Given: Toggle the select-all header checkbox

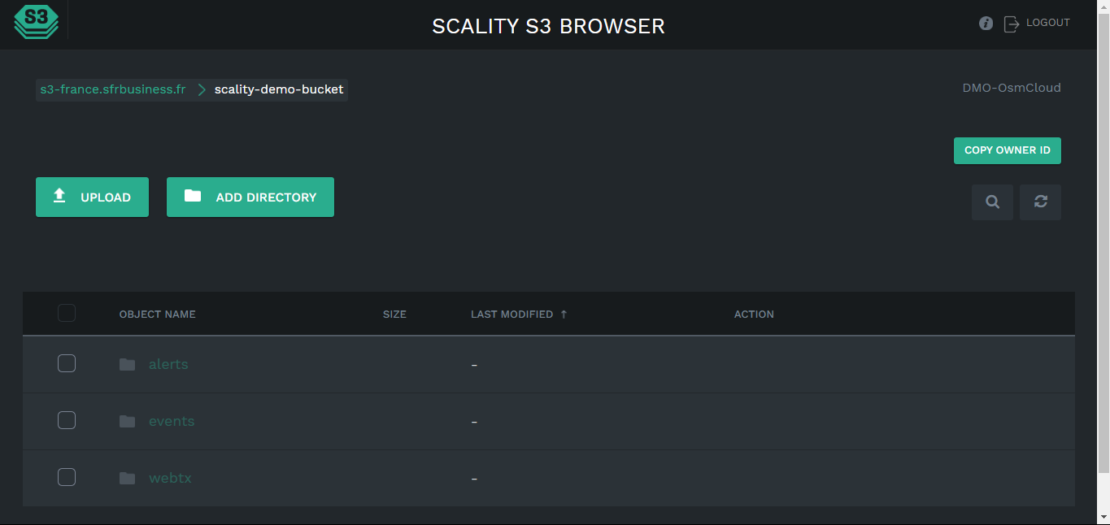Looking at the screenshot, I should [67, 313].
